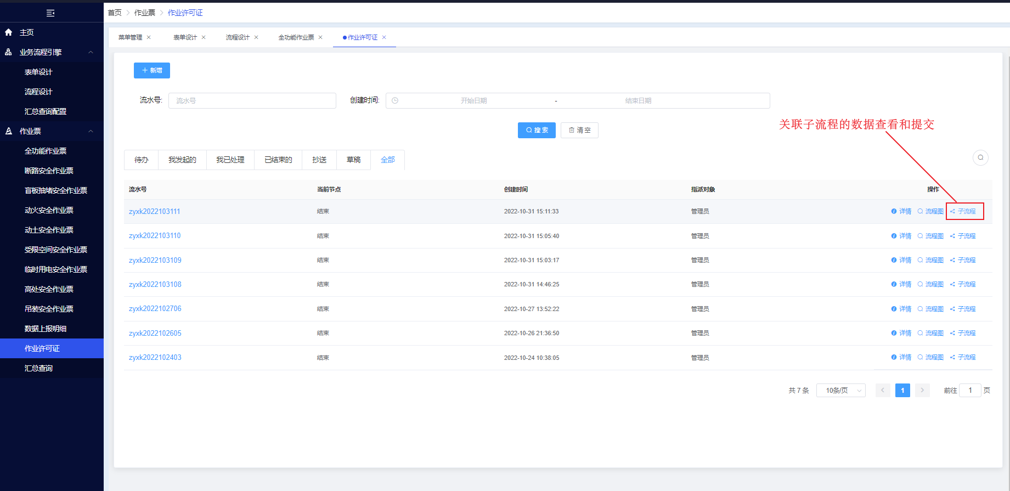The width and height of the screenshot is (1010, 491).
Task: Open 全功能作业票 in the sidebar
Action: tap(52, 151)
